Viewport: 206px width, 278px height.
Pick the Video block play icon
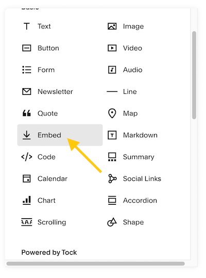[x=112, y=48]
